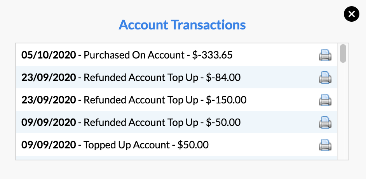Click the $-150.00 amount text

click(226, 100)
